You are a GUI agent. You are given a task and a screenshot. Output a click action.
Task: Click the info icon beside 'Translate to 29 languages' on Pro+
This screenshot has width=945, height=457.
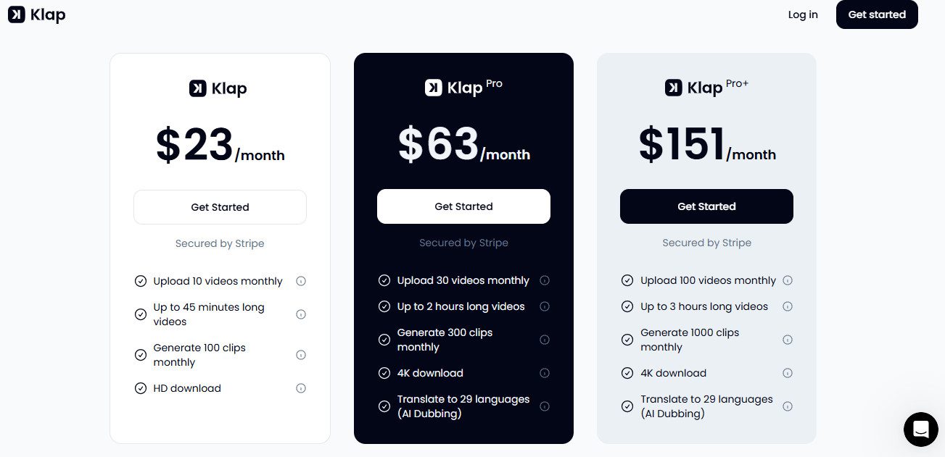[x=788, y=406]
